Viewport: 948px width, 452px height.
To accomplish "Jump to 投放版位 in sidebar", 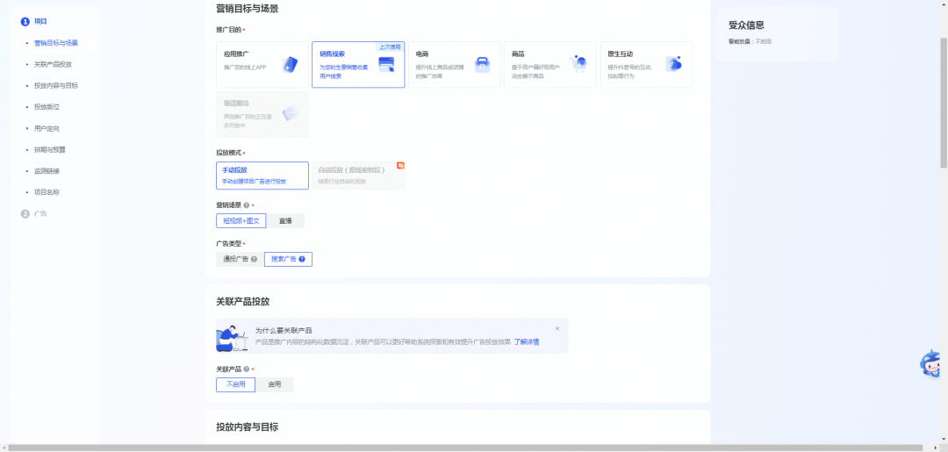I will (x=47, y=107).
